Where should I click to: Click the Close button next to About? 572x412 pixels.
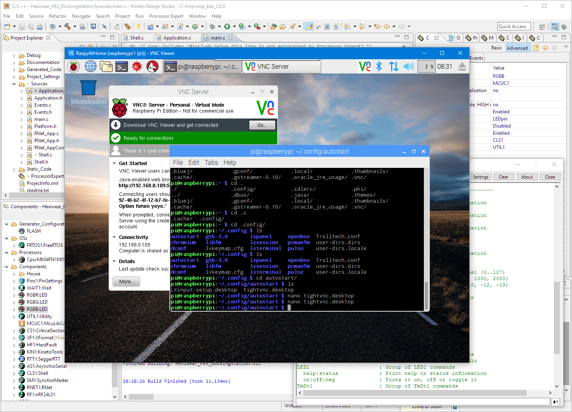[x=550, y=177]
